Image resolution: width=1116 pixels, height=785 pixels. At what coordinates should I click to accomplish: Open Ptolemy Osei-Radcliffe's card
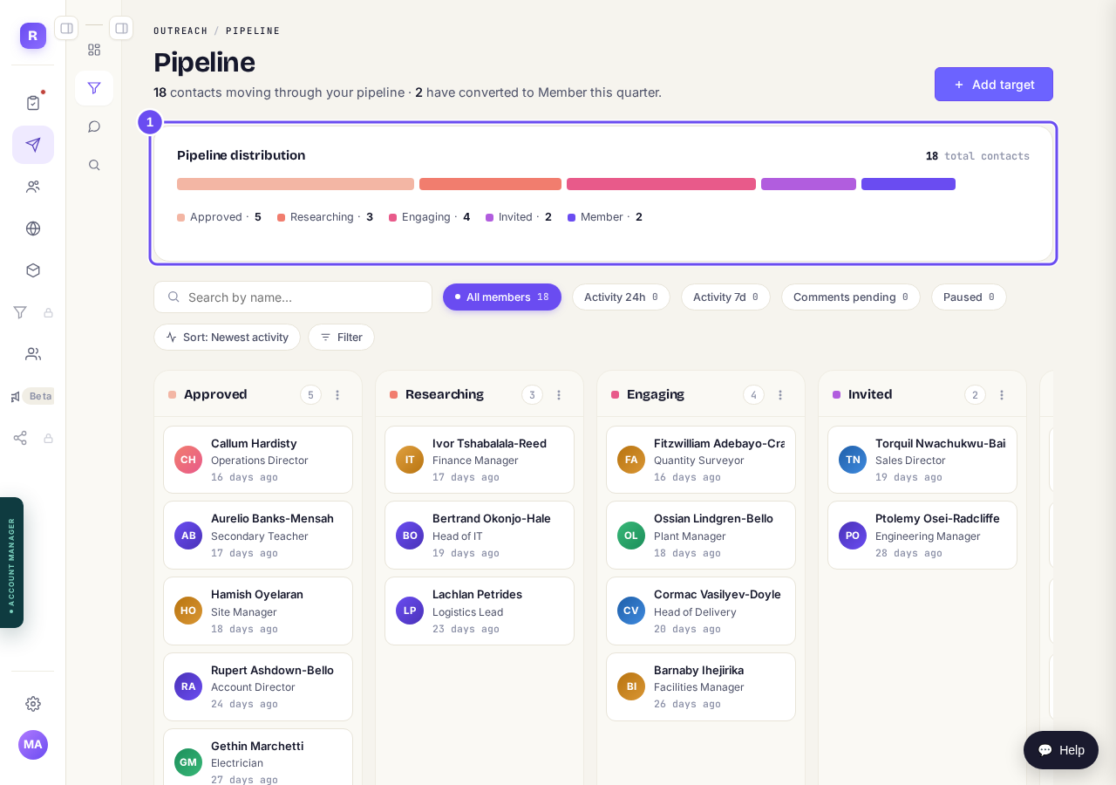coord(922,536)
